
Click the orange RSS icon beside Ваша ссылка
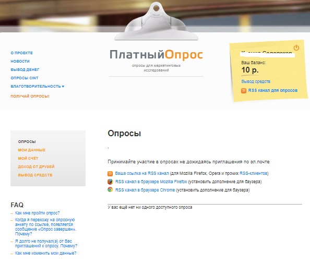point(110,173)
